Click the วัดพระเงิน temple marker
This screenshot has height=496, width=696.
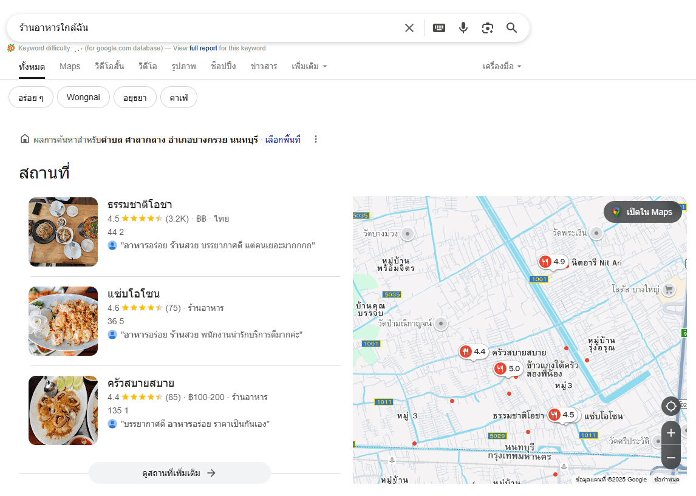pyautogui.click(x=596, y=233)
